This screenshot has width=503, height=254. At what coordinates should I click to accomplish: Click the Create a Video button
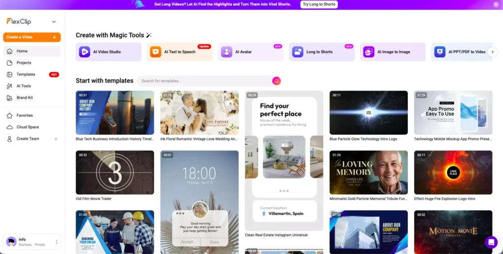pyautogui.click(x=32, y=37)
